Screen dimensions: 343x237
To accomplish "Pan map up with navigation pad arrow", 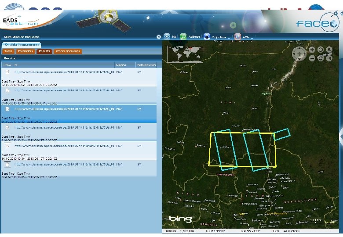I will [x=299, y=48].
